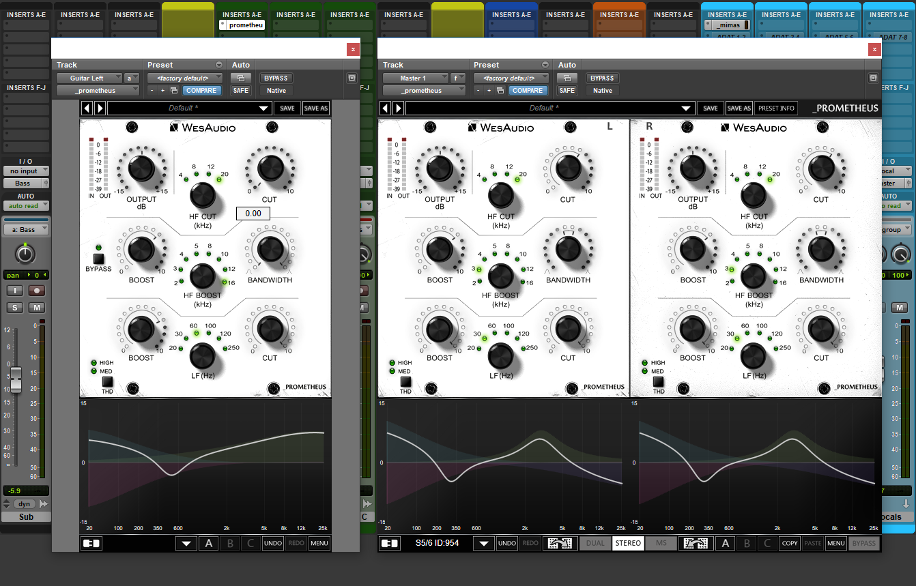Open Master 1 track selector dropdown
The height and width of the screenshot is (586, 916).
(x=416, y=78)
